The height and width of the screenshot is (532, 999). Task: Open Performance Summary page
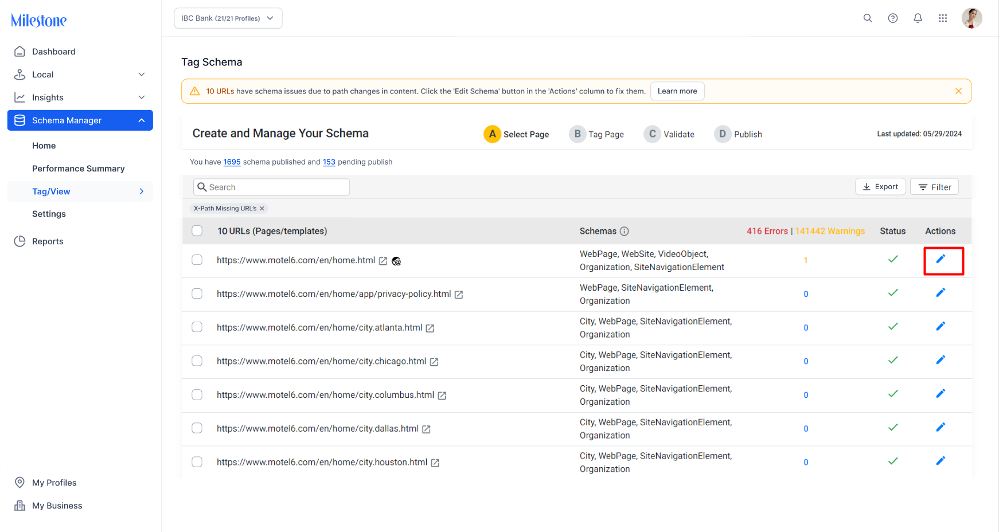(x=79, y=169)
